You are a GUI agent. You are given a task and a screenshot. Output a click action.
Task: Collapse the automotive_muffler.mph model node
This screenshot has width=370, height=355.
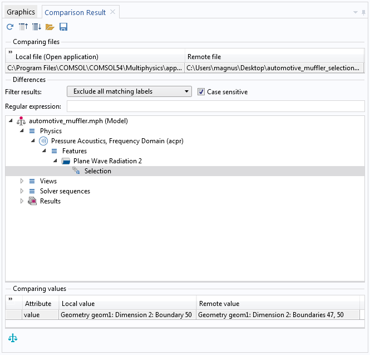coord(11,121)
